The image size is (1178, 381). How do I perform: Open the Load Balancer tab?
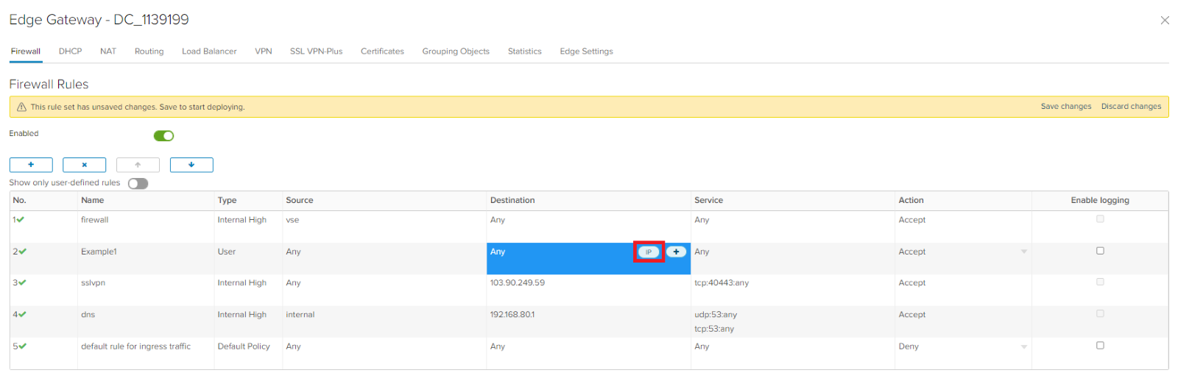click(x=209, y=51)
